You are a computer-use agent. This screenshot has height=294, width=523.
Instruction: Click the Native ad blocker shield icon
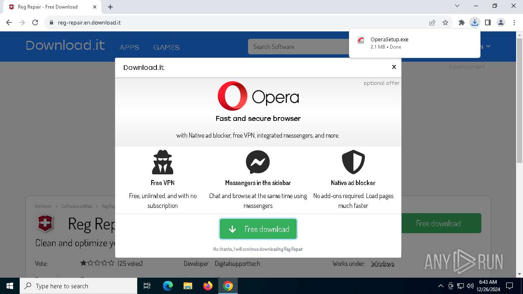coord(353,162)
